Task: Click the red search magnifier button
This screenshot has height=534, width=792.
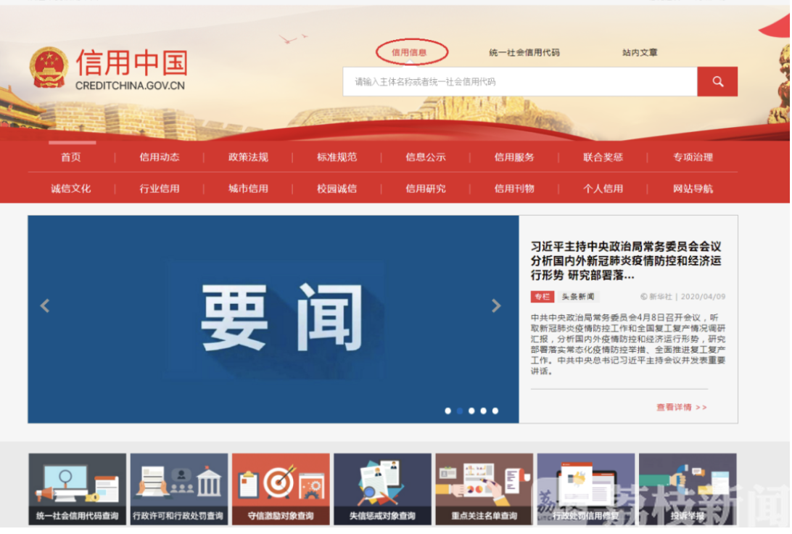Action: click(x=717, y=82)
